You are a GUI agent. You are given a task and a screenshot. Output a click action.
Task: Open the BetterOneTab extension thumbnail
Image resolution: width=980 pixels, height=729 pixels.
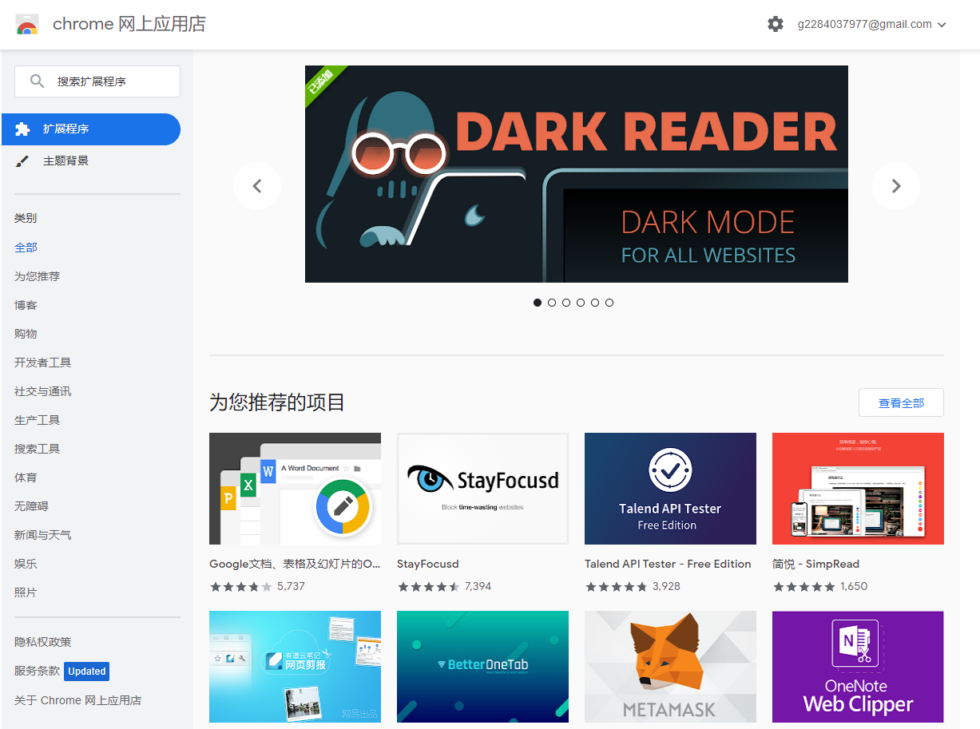482,667
